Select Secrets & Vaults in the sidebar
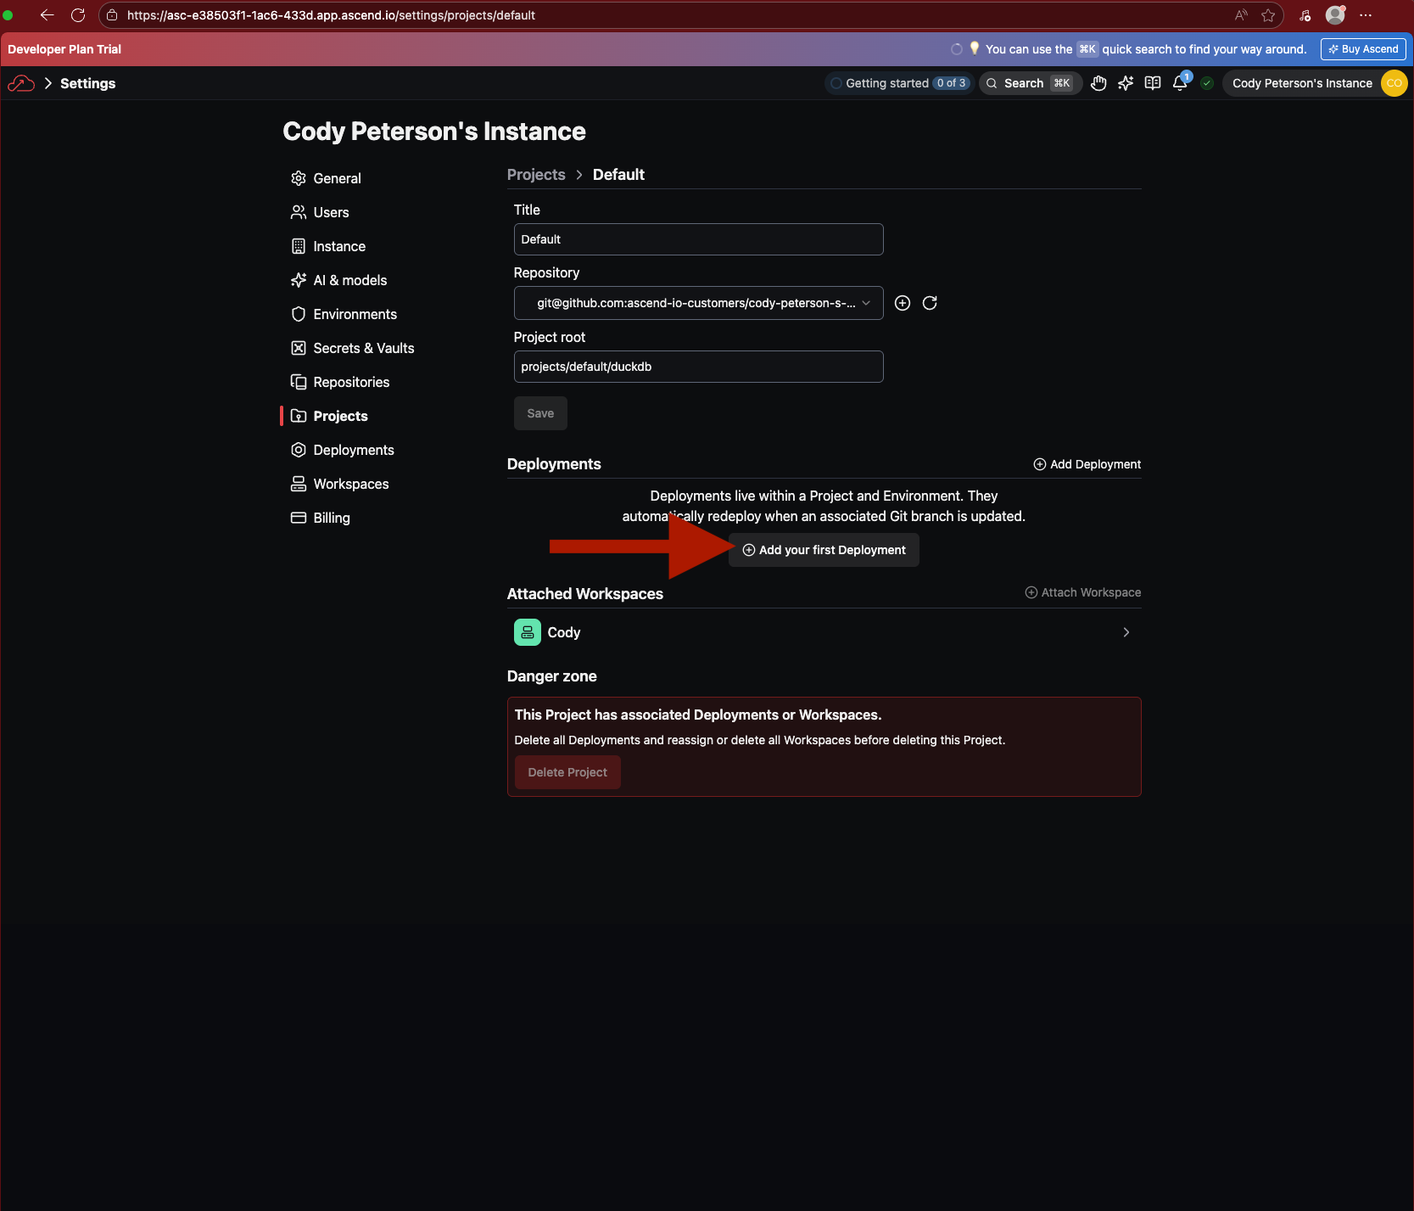The width and height of the screenshot is (1414, 1211). click(x=362, y=348)
